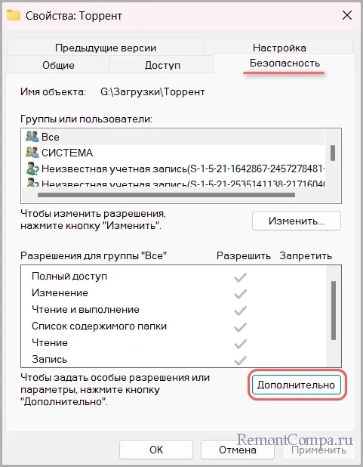Switch to the Предыдущие версии tab
363x467 pixels.
click(106, 48)
